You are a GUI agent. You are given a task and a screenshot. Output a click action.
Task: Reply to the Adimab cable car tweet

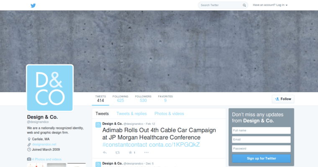click(105, 152)
